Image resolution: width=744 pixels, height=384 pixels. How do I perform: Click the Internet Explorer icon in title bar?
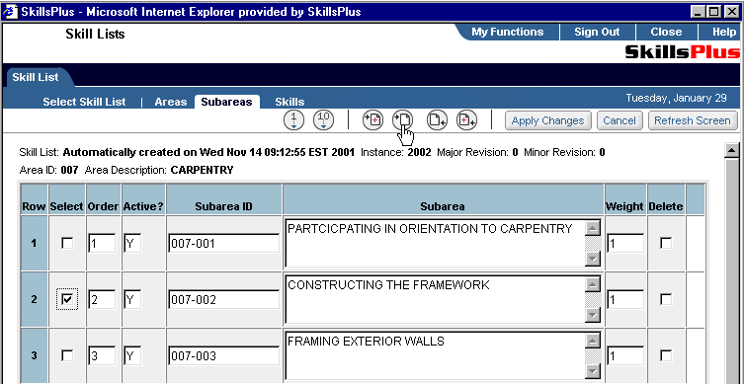click(11, 12)
